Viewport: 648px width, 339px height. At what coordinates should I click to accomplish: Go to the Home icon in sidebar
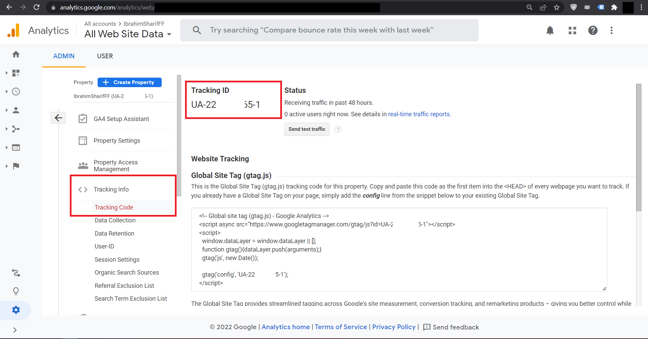click(x=16, y=54)
